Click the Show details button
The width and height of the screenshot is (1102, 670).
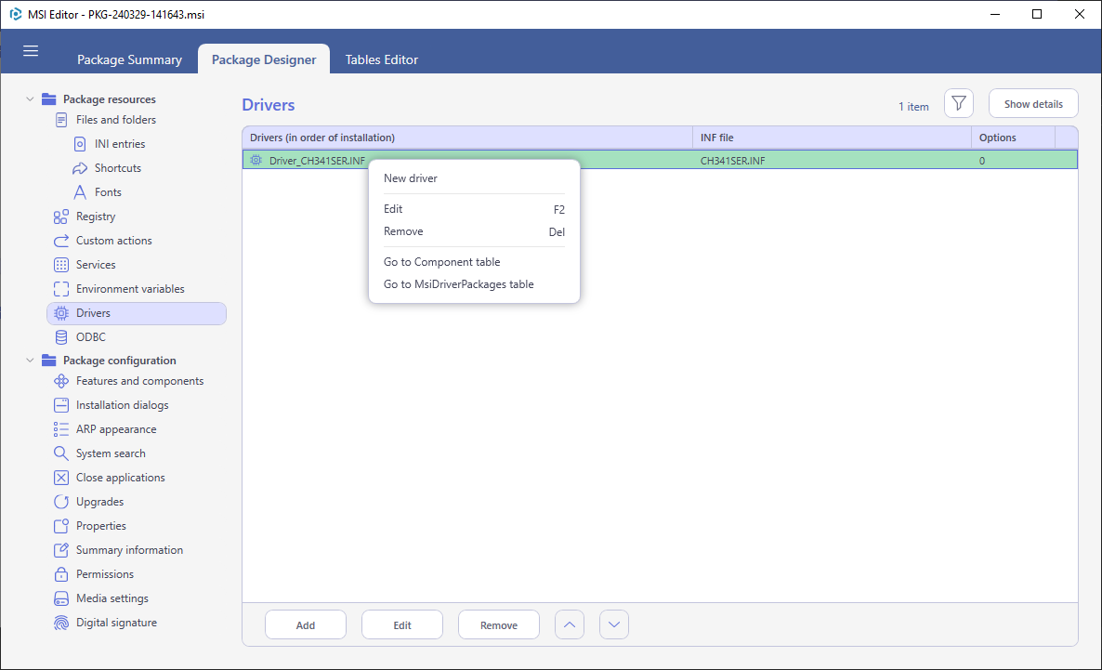tap(1033, 104)
